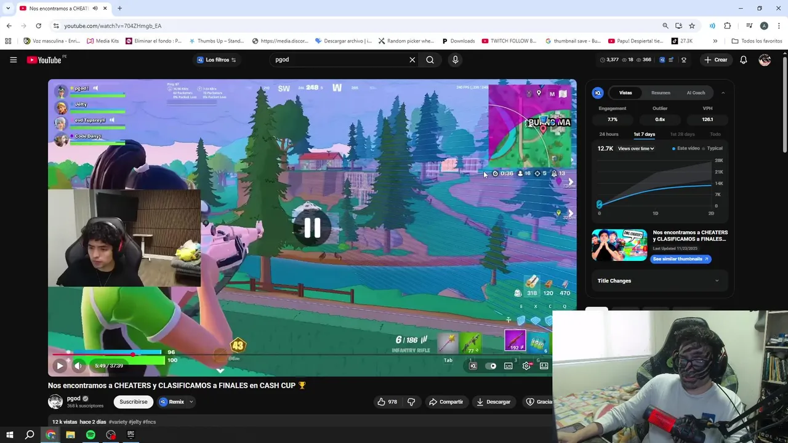Open Spotify from the taskbar
This screenshot has height=443, width=788.
click(90, 435)
